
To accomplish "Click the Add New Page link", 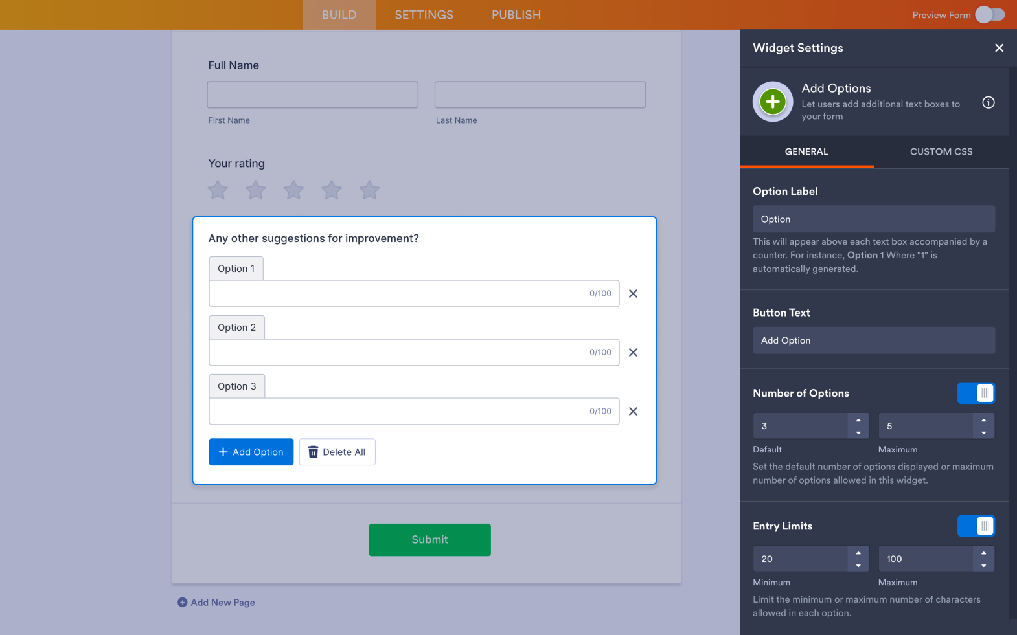I will click(223, 602).
